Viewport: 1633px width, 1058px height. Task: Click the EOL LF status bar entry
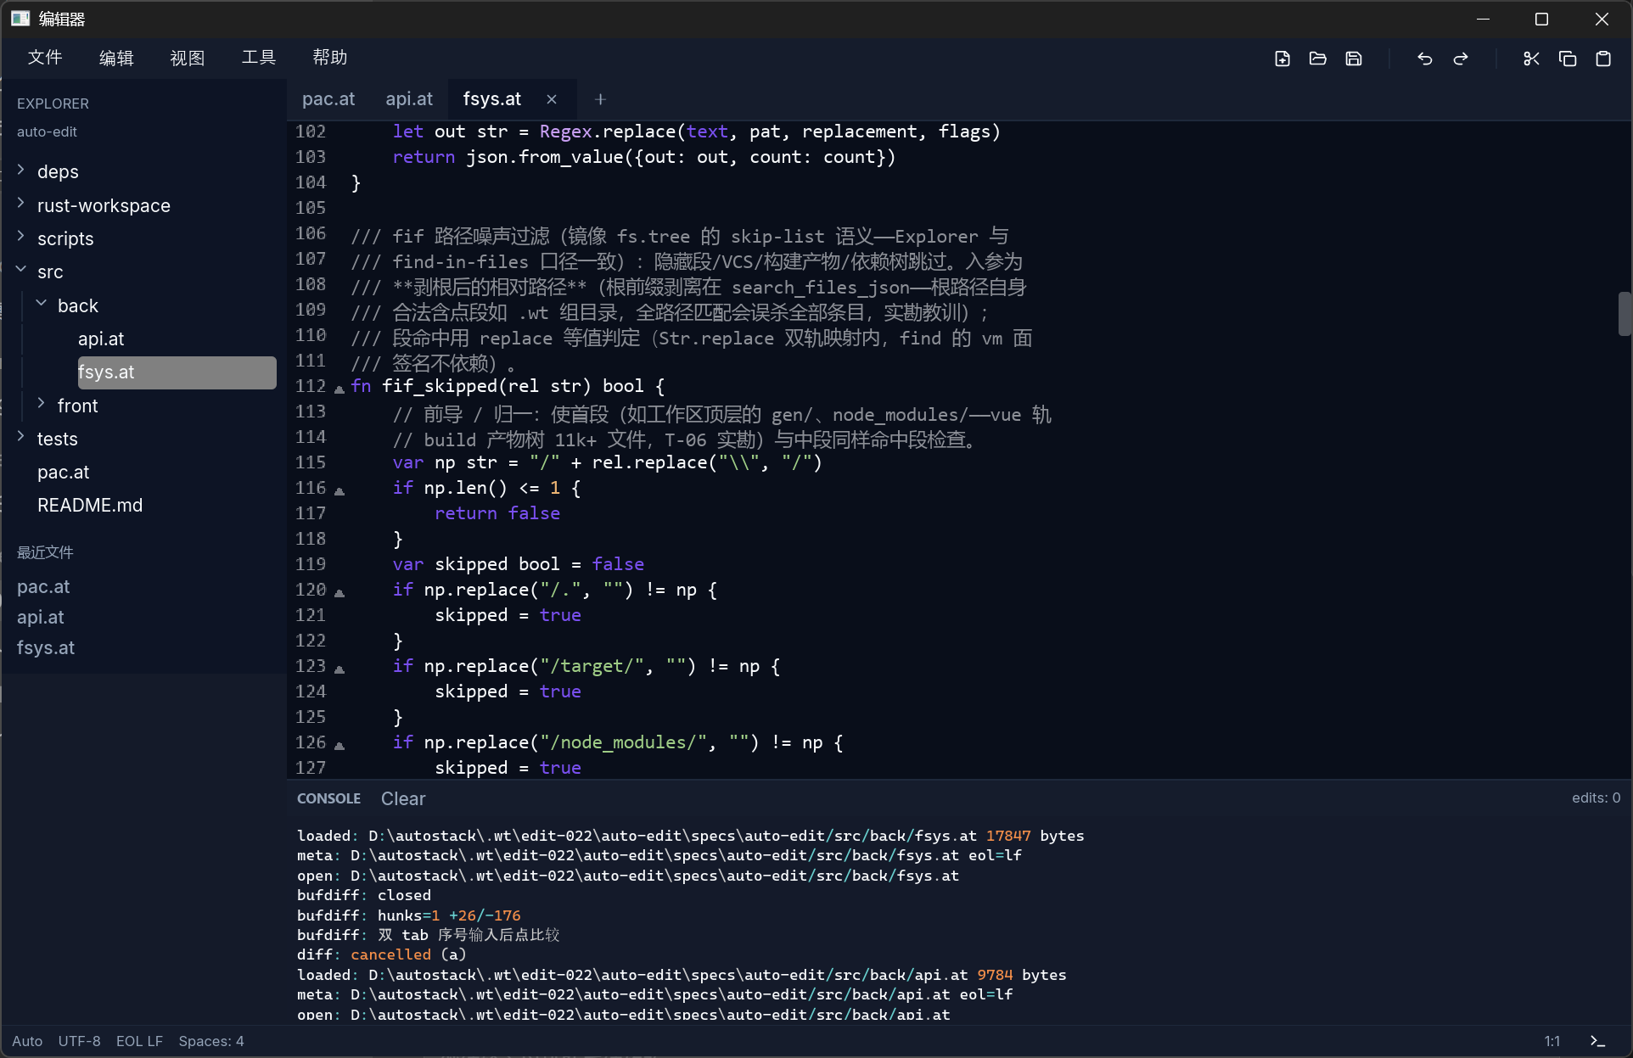point(139,1041)
